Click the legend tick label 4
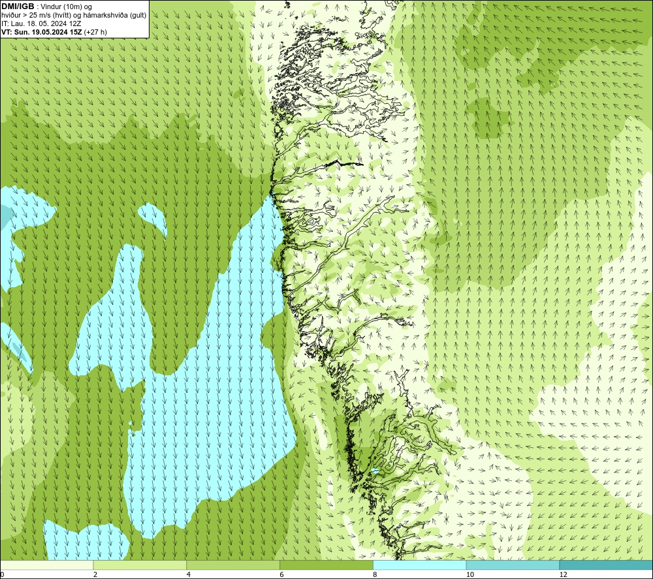Viewport: 653px width, 579px height. pyautogui.click(x=189, y=575)
